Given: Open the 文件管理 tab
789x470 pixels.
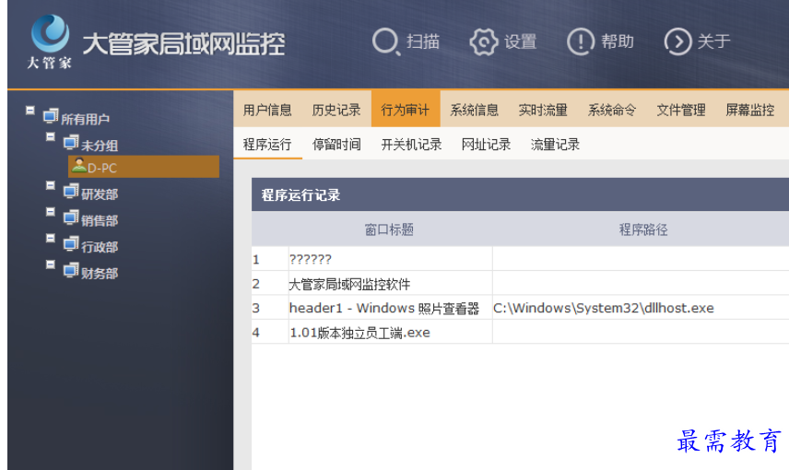Looking at the screenshot, I should [681, 110].
